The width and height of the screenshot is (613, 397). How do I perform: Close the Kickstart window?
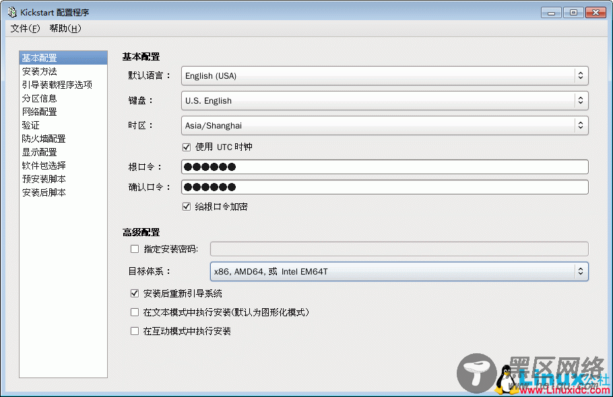click(x=595, y=13)
